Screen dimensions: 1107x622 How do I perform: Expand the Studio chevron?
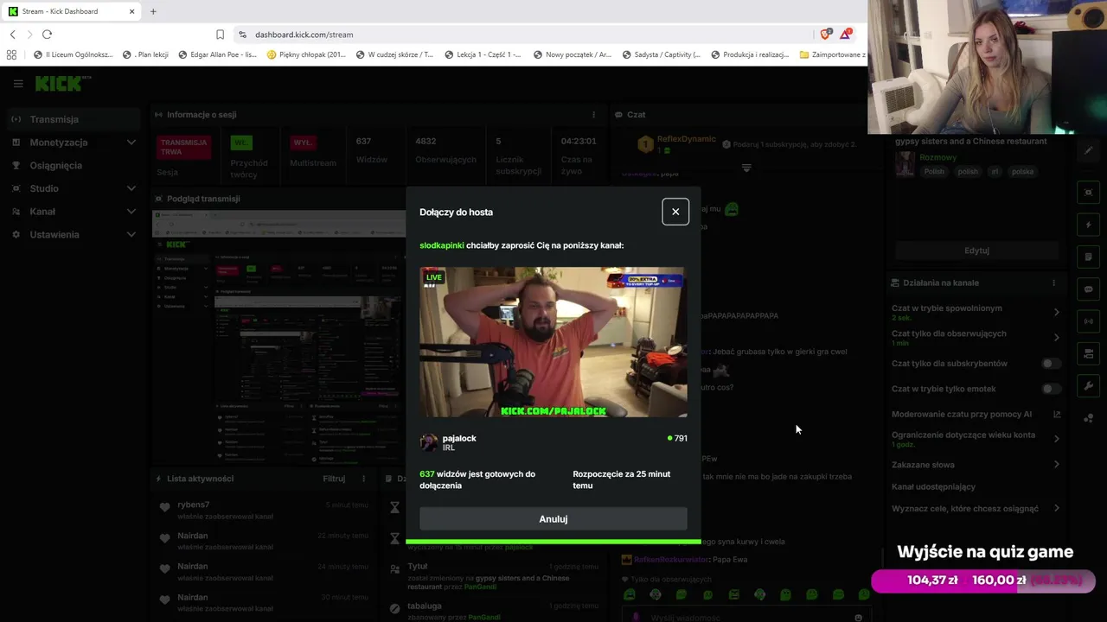[x=131, y=188]
